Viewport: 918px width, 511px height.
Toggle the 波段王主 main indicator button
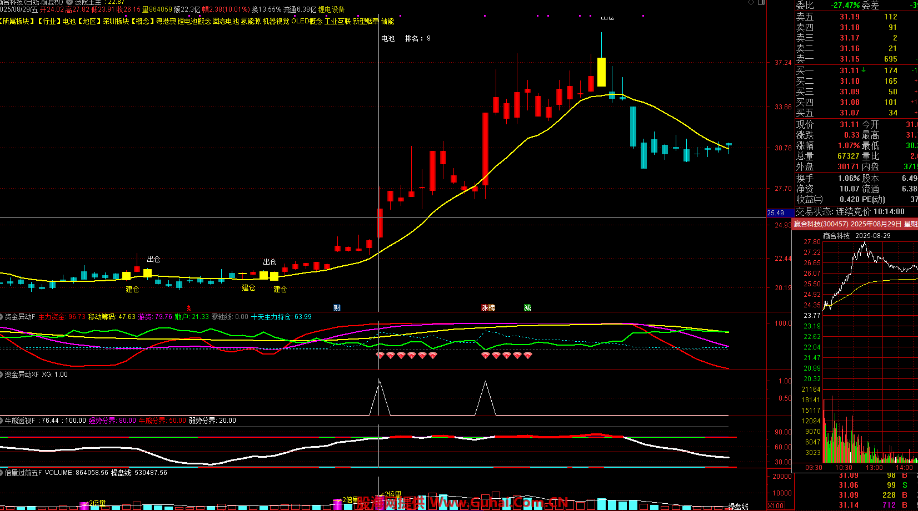[x=70, y=2]
